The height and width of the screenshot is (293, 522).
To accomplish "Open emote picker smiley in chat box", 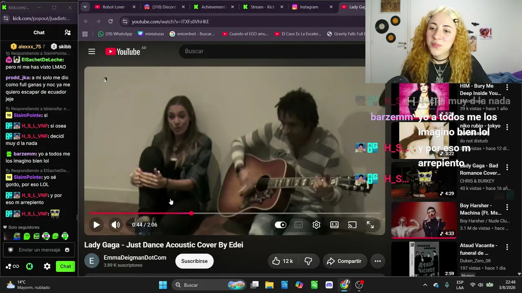I will [x=67, y=250].
